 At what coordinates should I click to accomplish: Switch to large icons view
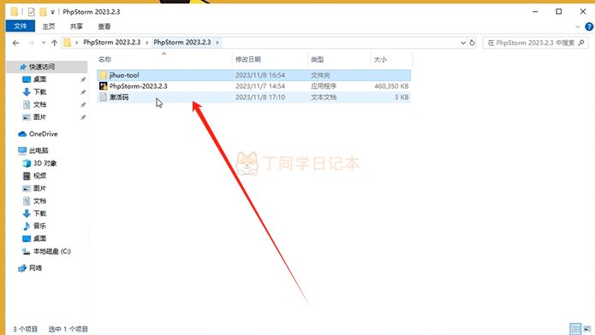pyautogui.click(x=587, y=328)
